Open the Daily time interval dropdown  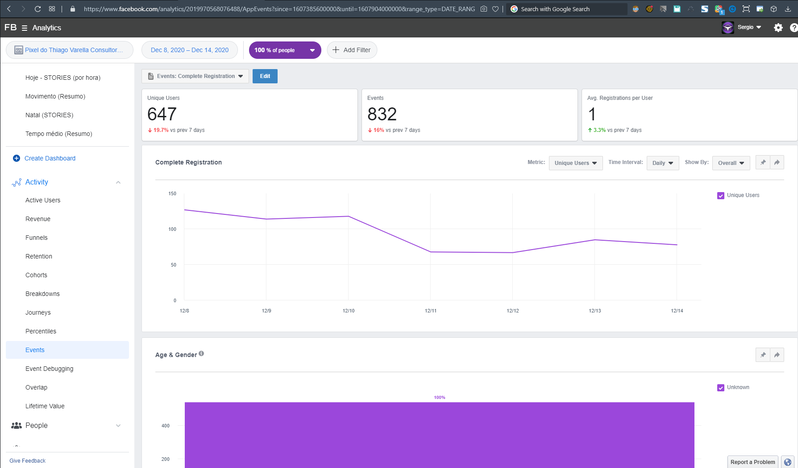click(662, 163)
